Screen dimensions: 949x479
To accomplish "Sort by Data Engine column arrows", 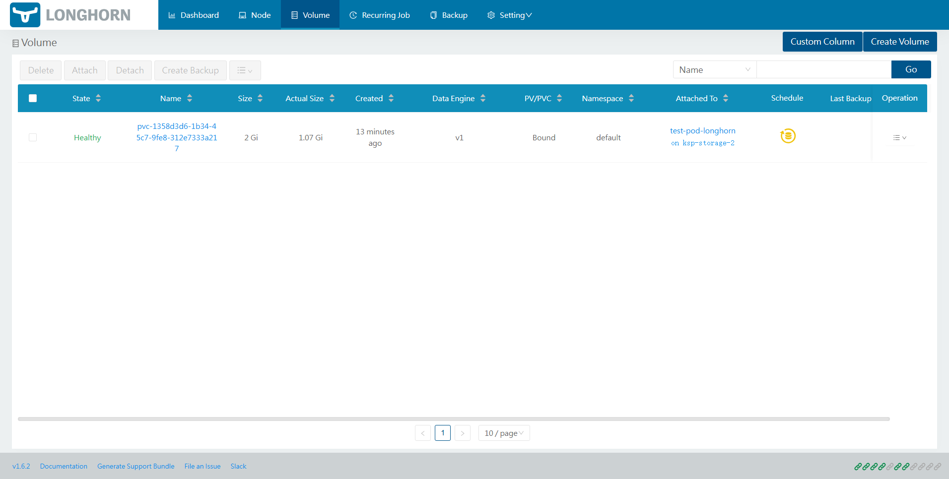I will click(x=483, y=98).
